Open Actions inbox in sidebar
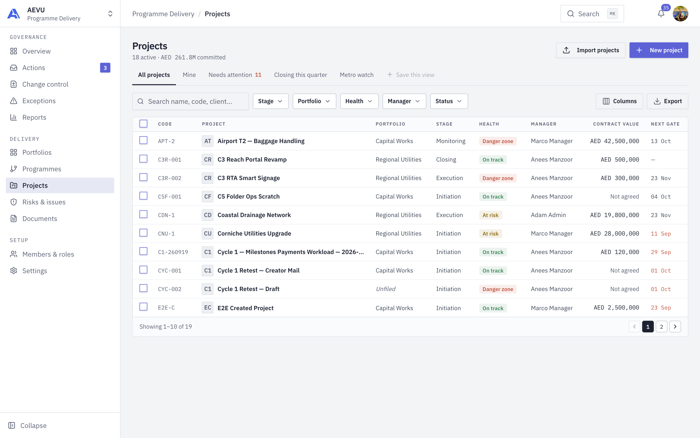This screenshot has width=700, height=438. pyautogui.click(x=60, y=68)
